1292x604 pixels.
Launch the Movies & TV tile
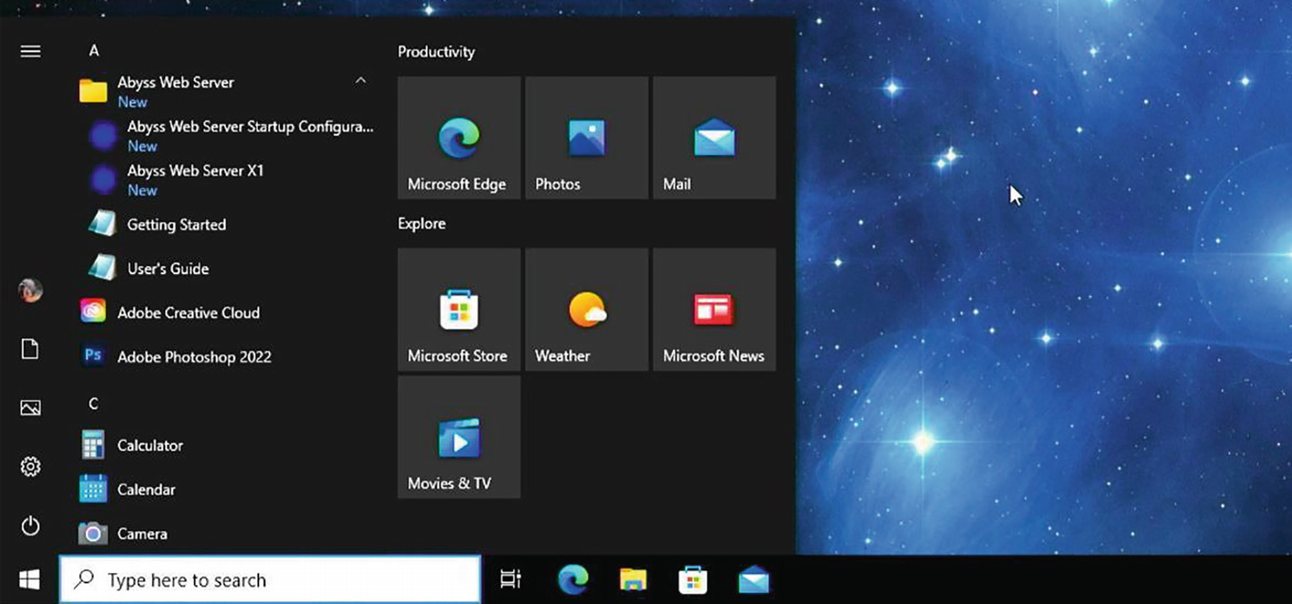tap(459, 437)
